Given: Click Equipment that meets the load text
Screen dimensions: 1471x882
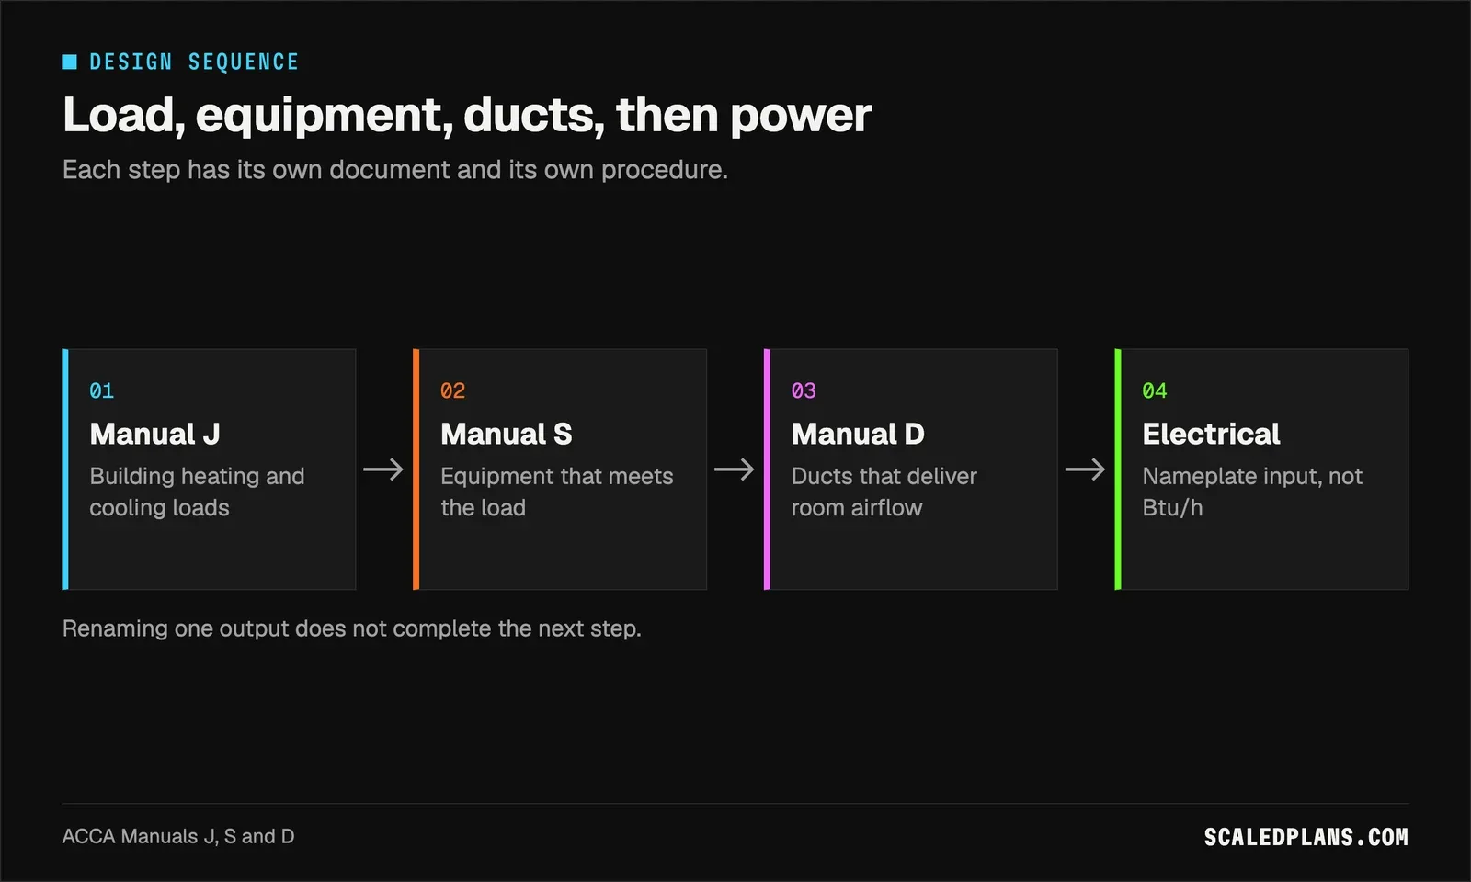Looking at the screenshot, I should pyautogui.click(x=557, y=492).
